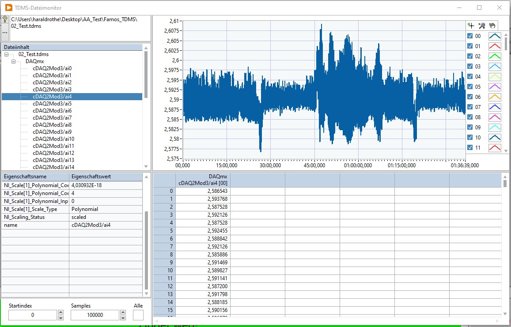This screenshot has height=327, width=511.
Task: Select channel cDAQ2Mod3/ai10 in the tree
Action: point(53,139)
